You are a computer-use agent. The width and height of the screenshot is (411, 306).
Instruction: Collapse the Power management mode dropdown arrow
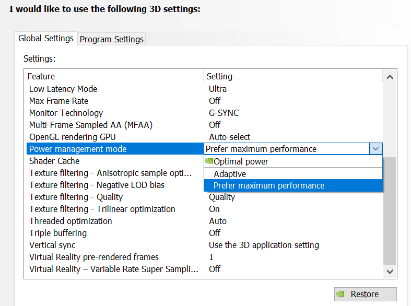coord(376,149)
